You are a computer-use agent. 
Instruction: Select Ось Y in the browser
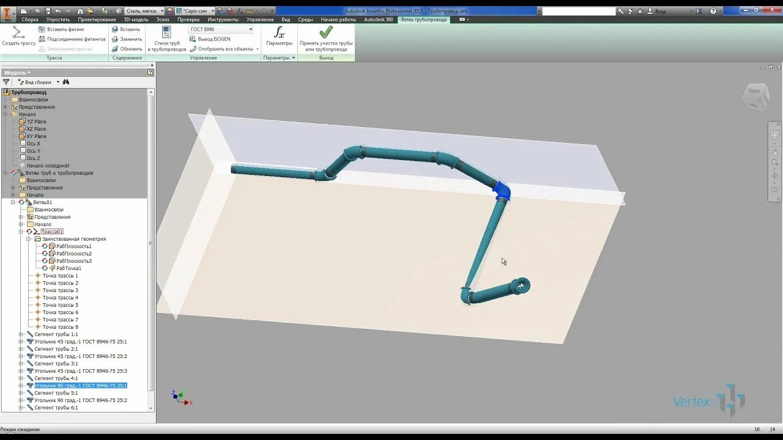pyautogui.click(x=33, y=151)
